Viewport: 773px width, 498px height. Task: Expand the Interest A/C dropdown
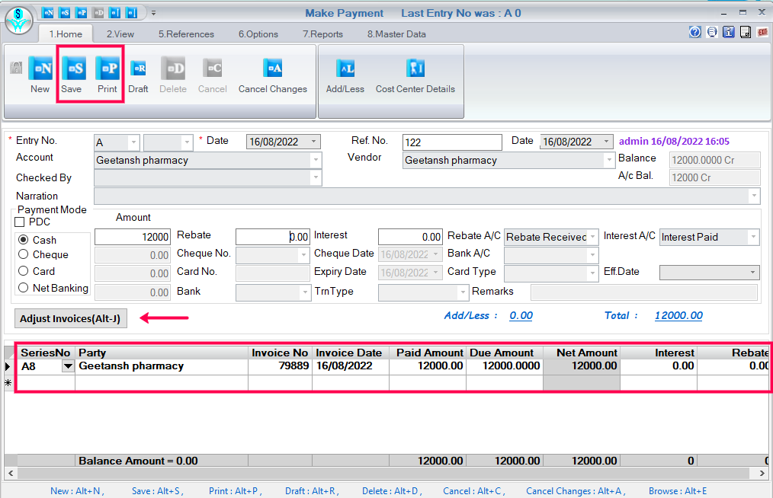pos(753,237)
